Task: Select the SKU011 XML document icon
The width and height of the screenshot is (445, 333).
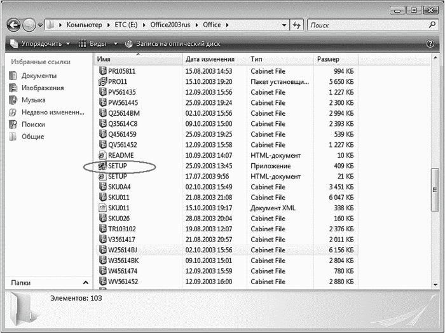Action: point(102,208)
